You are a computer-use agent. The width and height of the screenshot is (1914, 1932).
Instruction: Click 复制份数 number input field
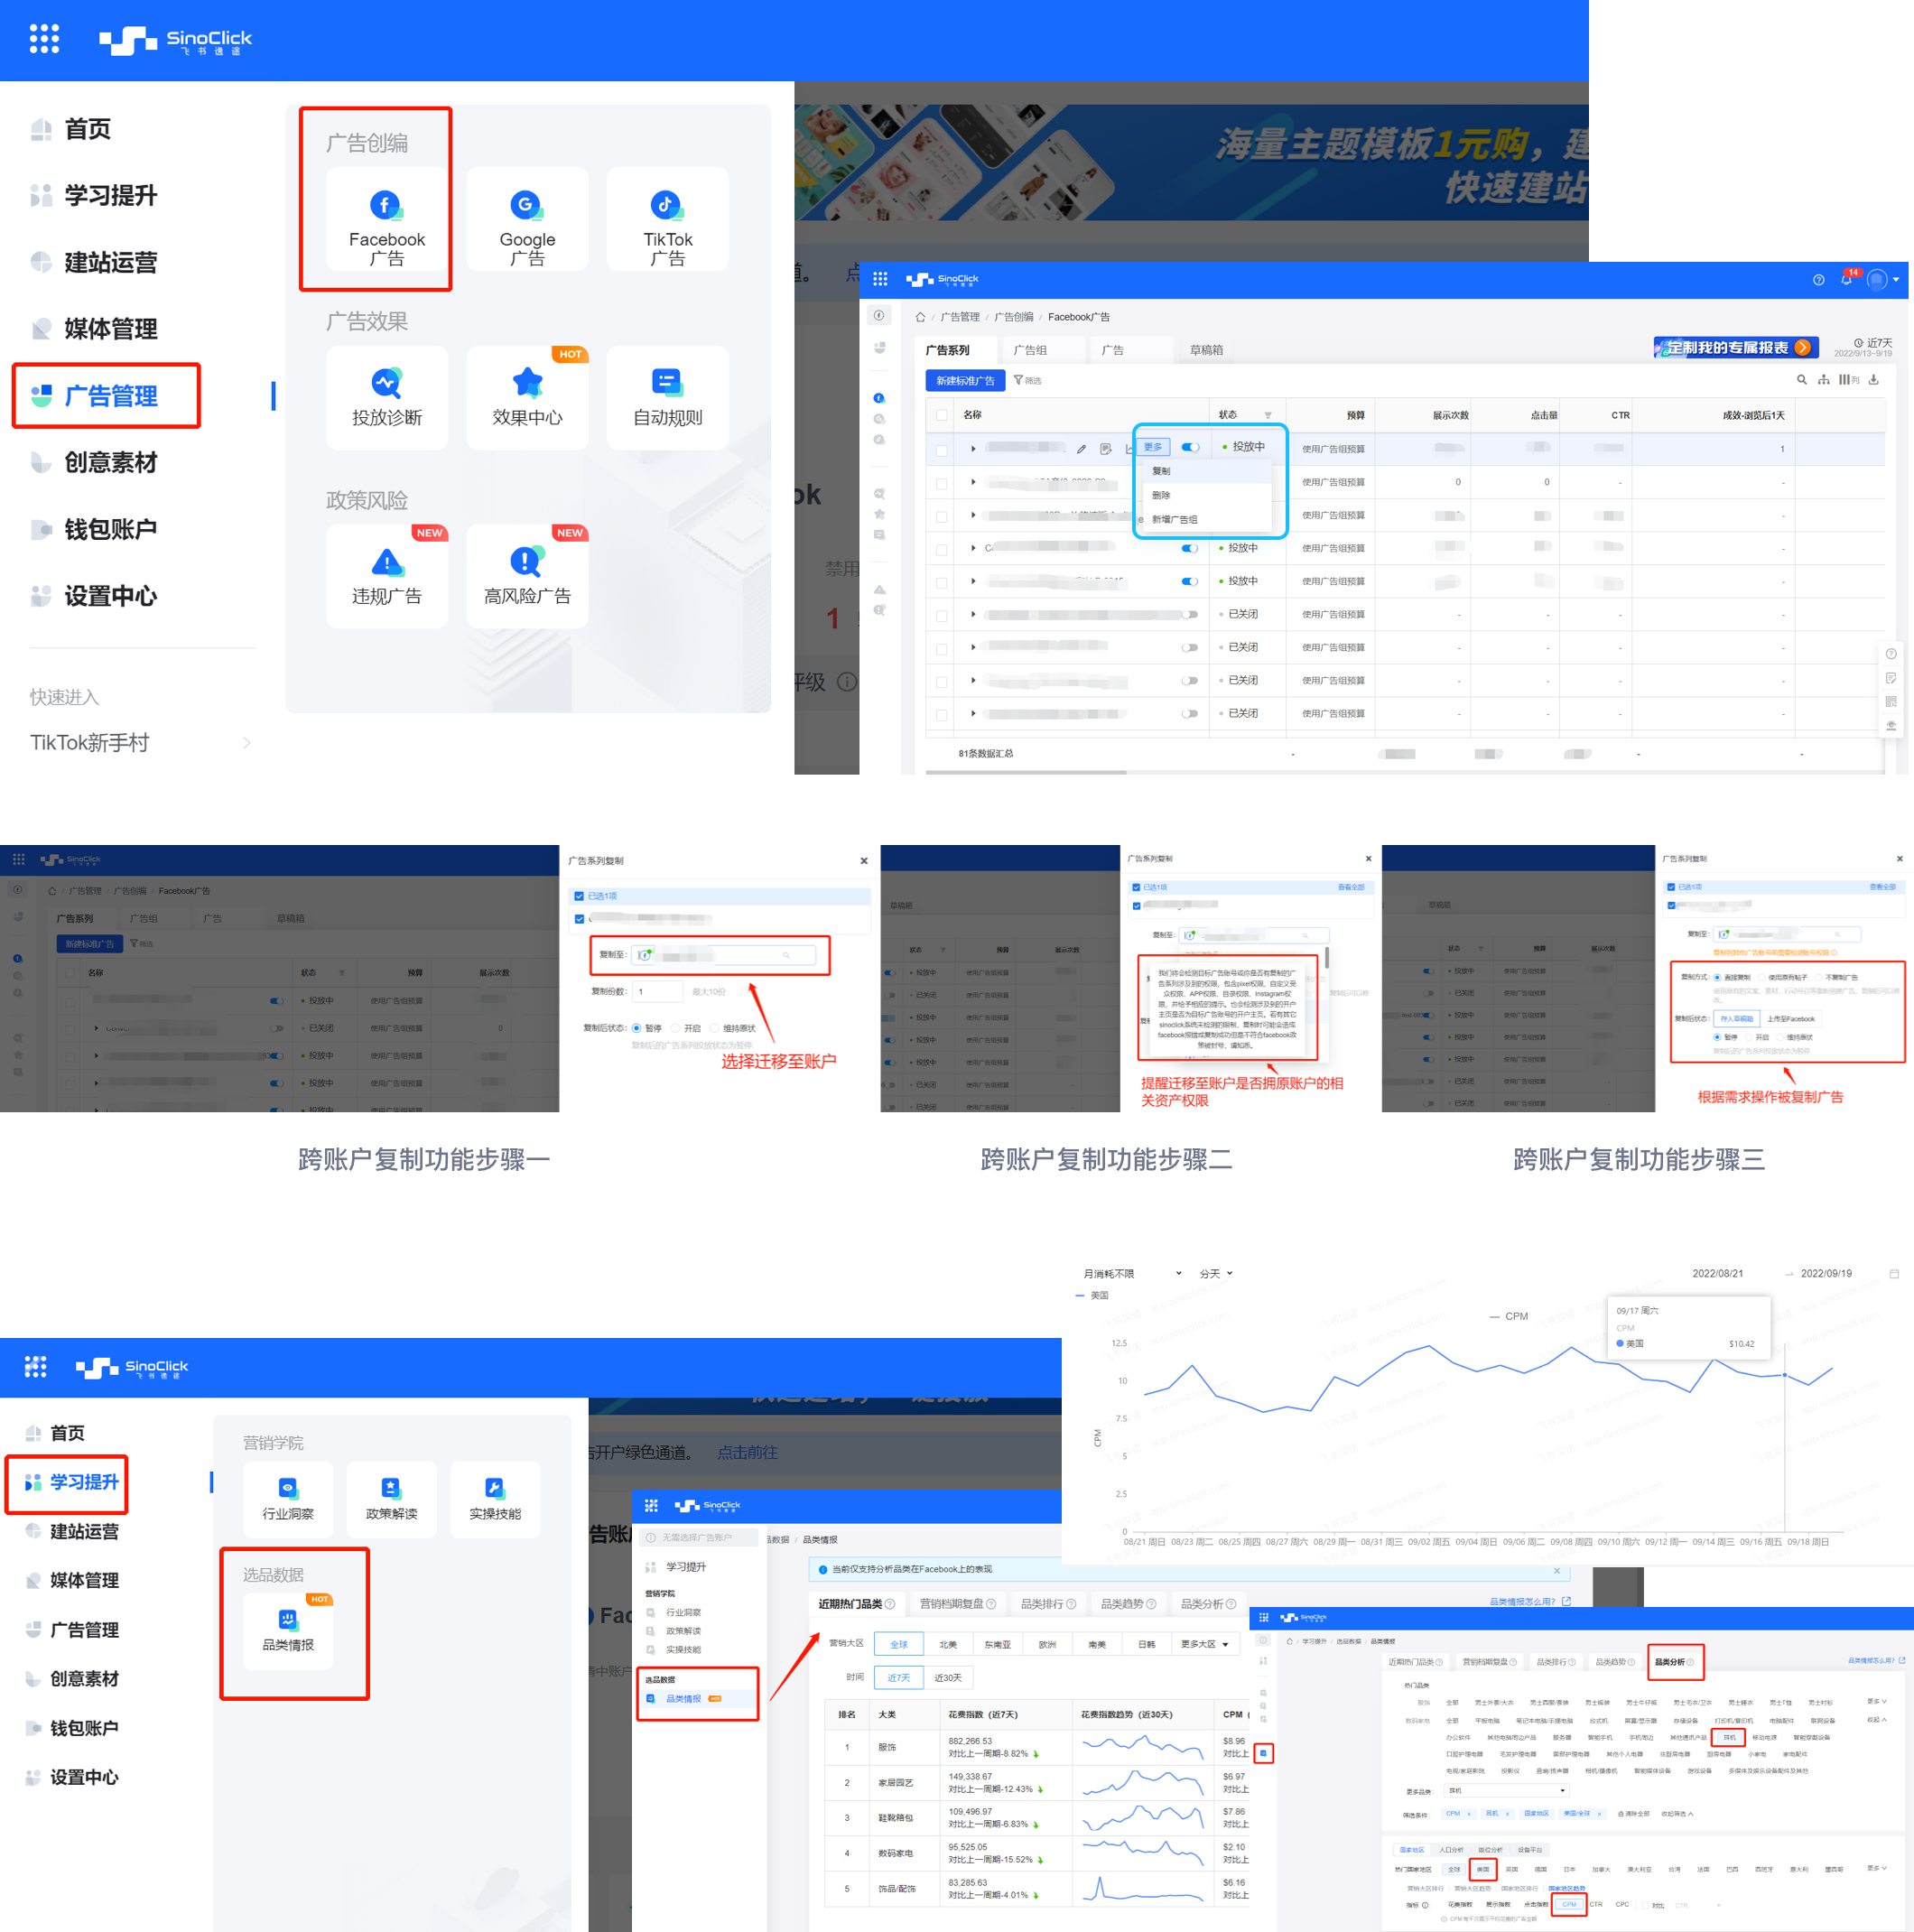click(657, 991)
